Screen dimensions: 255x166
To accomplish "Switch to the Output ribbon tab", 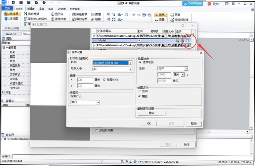I will click(51, 9).
